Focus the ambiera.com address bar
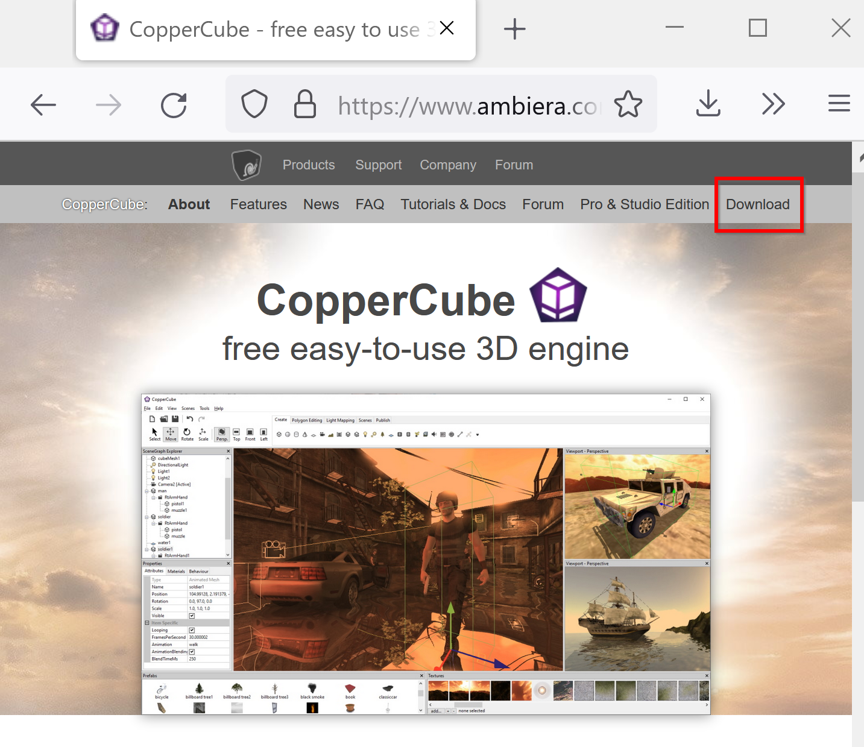 [441, 104]
